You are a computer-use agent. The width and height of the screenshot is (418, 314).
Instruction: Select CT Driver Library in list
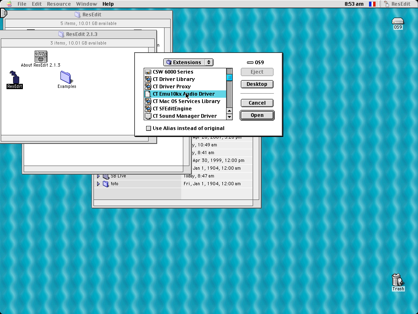(x=185, y=79)
